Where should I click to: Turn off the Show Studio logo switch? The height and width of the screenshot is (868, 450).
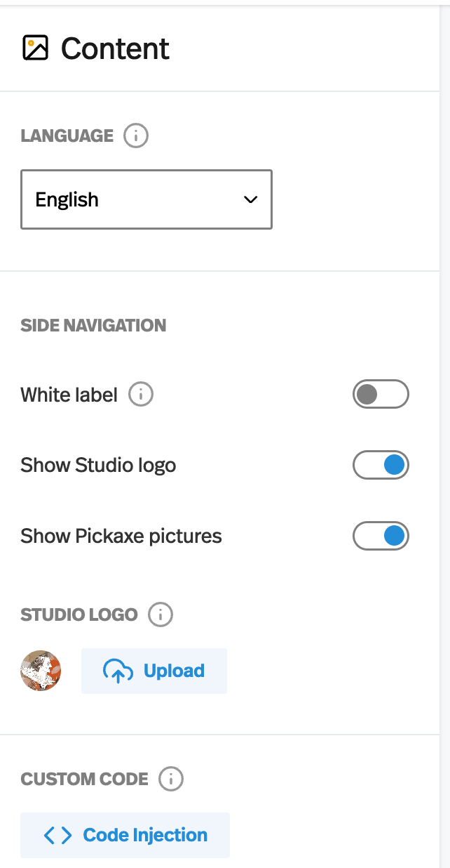pyautogui.click(x=381, y=465)
